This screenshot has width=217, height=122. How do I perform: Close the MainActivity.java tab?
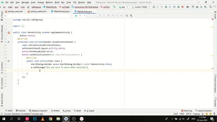click(94, 12)
